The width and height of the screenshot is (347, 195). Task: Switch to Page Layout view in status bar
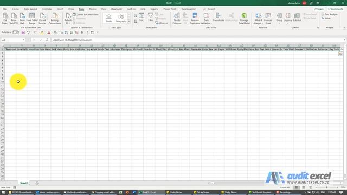304,187
